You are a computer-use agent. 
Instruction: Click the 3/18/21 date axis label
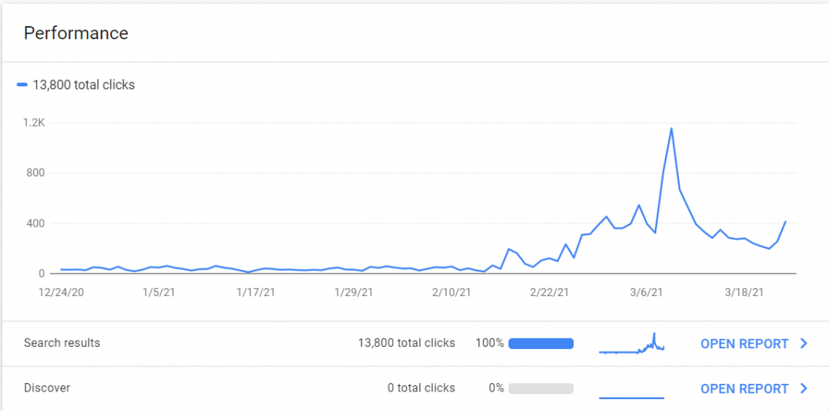coord(744,292)
